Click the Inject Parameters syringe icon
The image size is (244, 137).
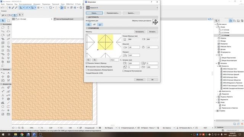(16, 8)
